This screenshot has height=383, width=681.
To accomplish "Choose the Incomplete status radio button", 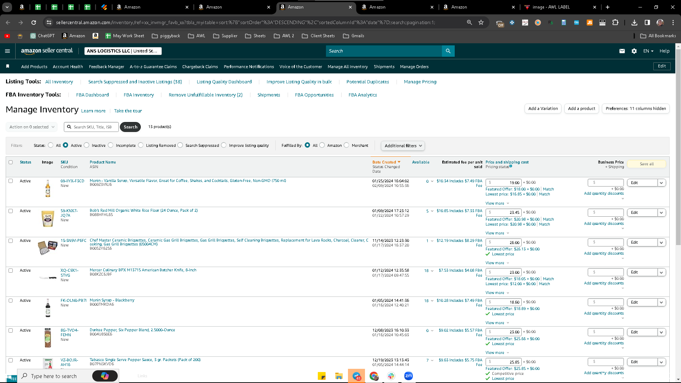I will pyautogui.click(x=111, y=145).
